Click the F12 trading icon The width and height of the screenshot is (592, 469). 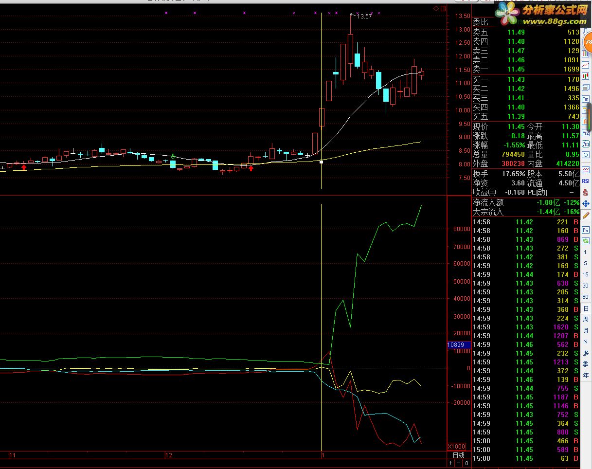click(586, 133)
